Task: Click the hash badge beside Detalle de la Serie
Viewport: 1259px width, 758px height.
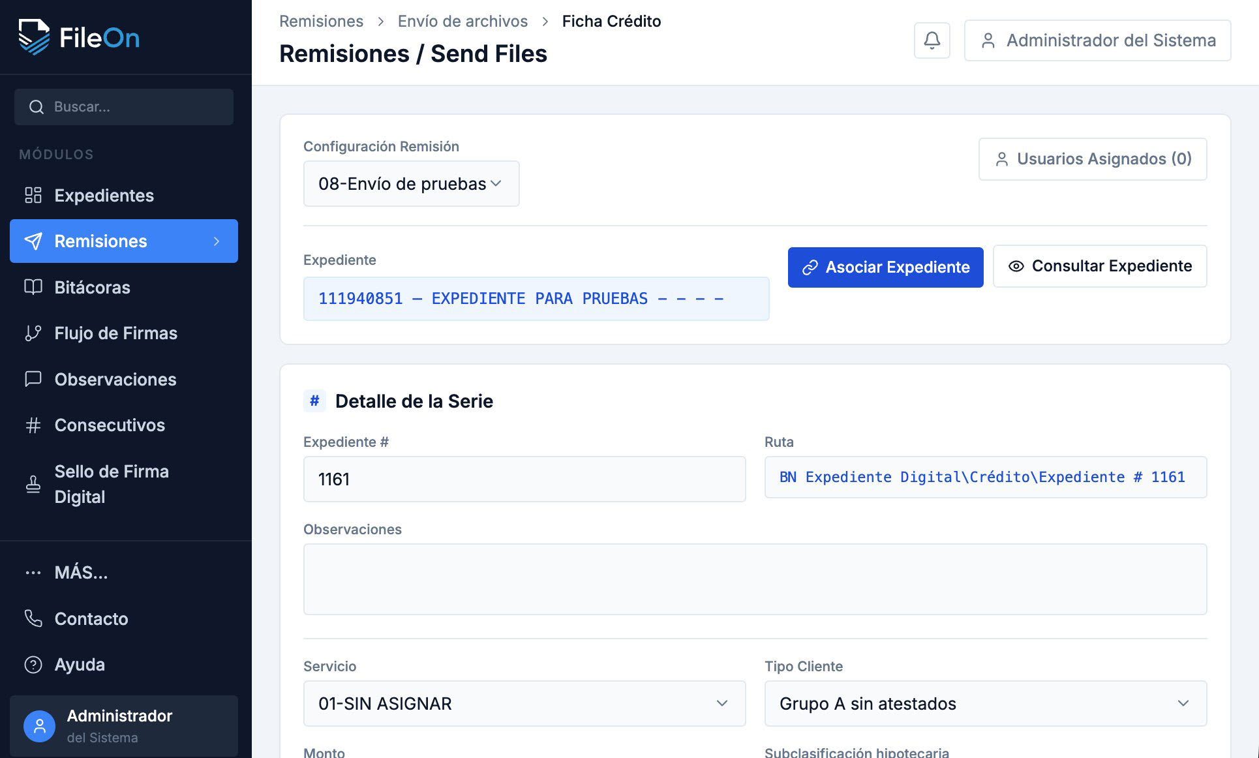Action: [314, 401]
